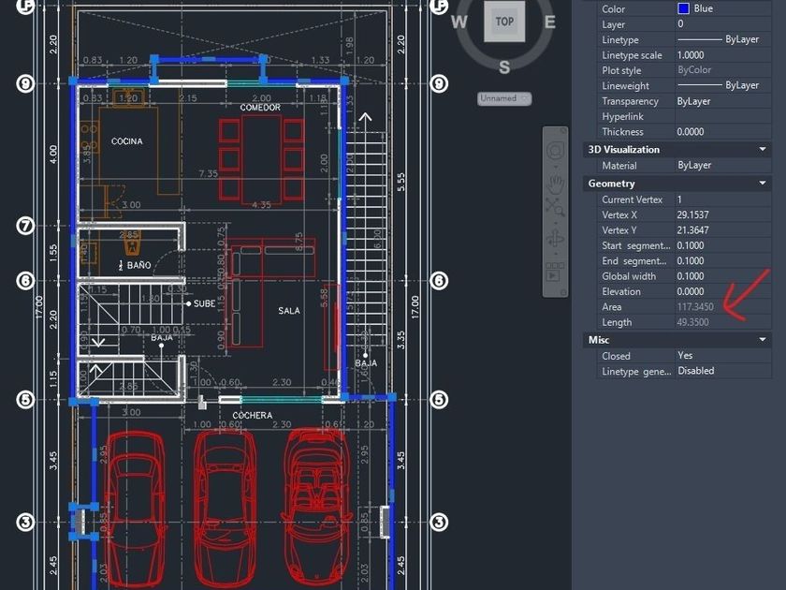Activate Zoom Extents tool in navigation bar
This screenshot has height=590, width=786.
click(555, 207)
